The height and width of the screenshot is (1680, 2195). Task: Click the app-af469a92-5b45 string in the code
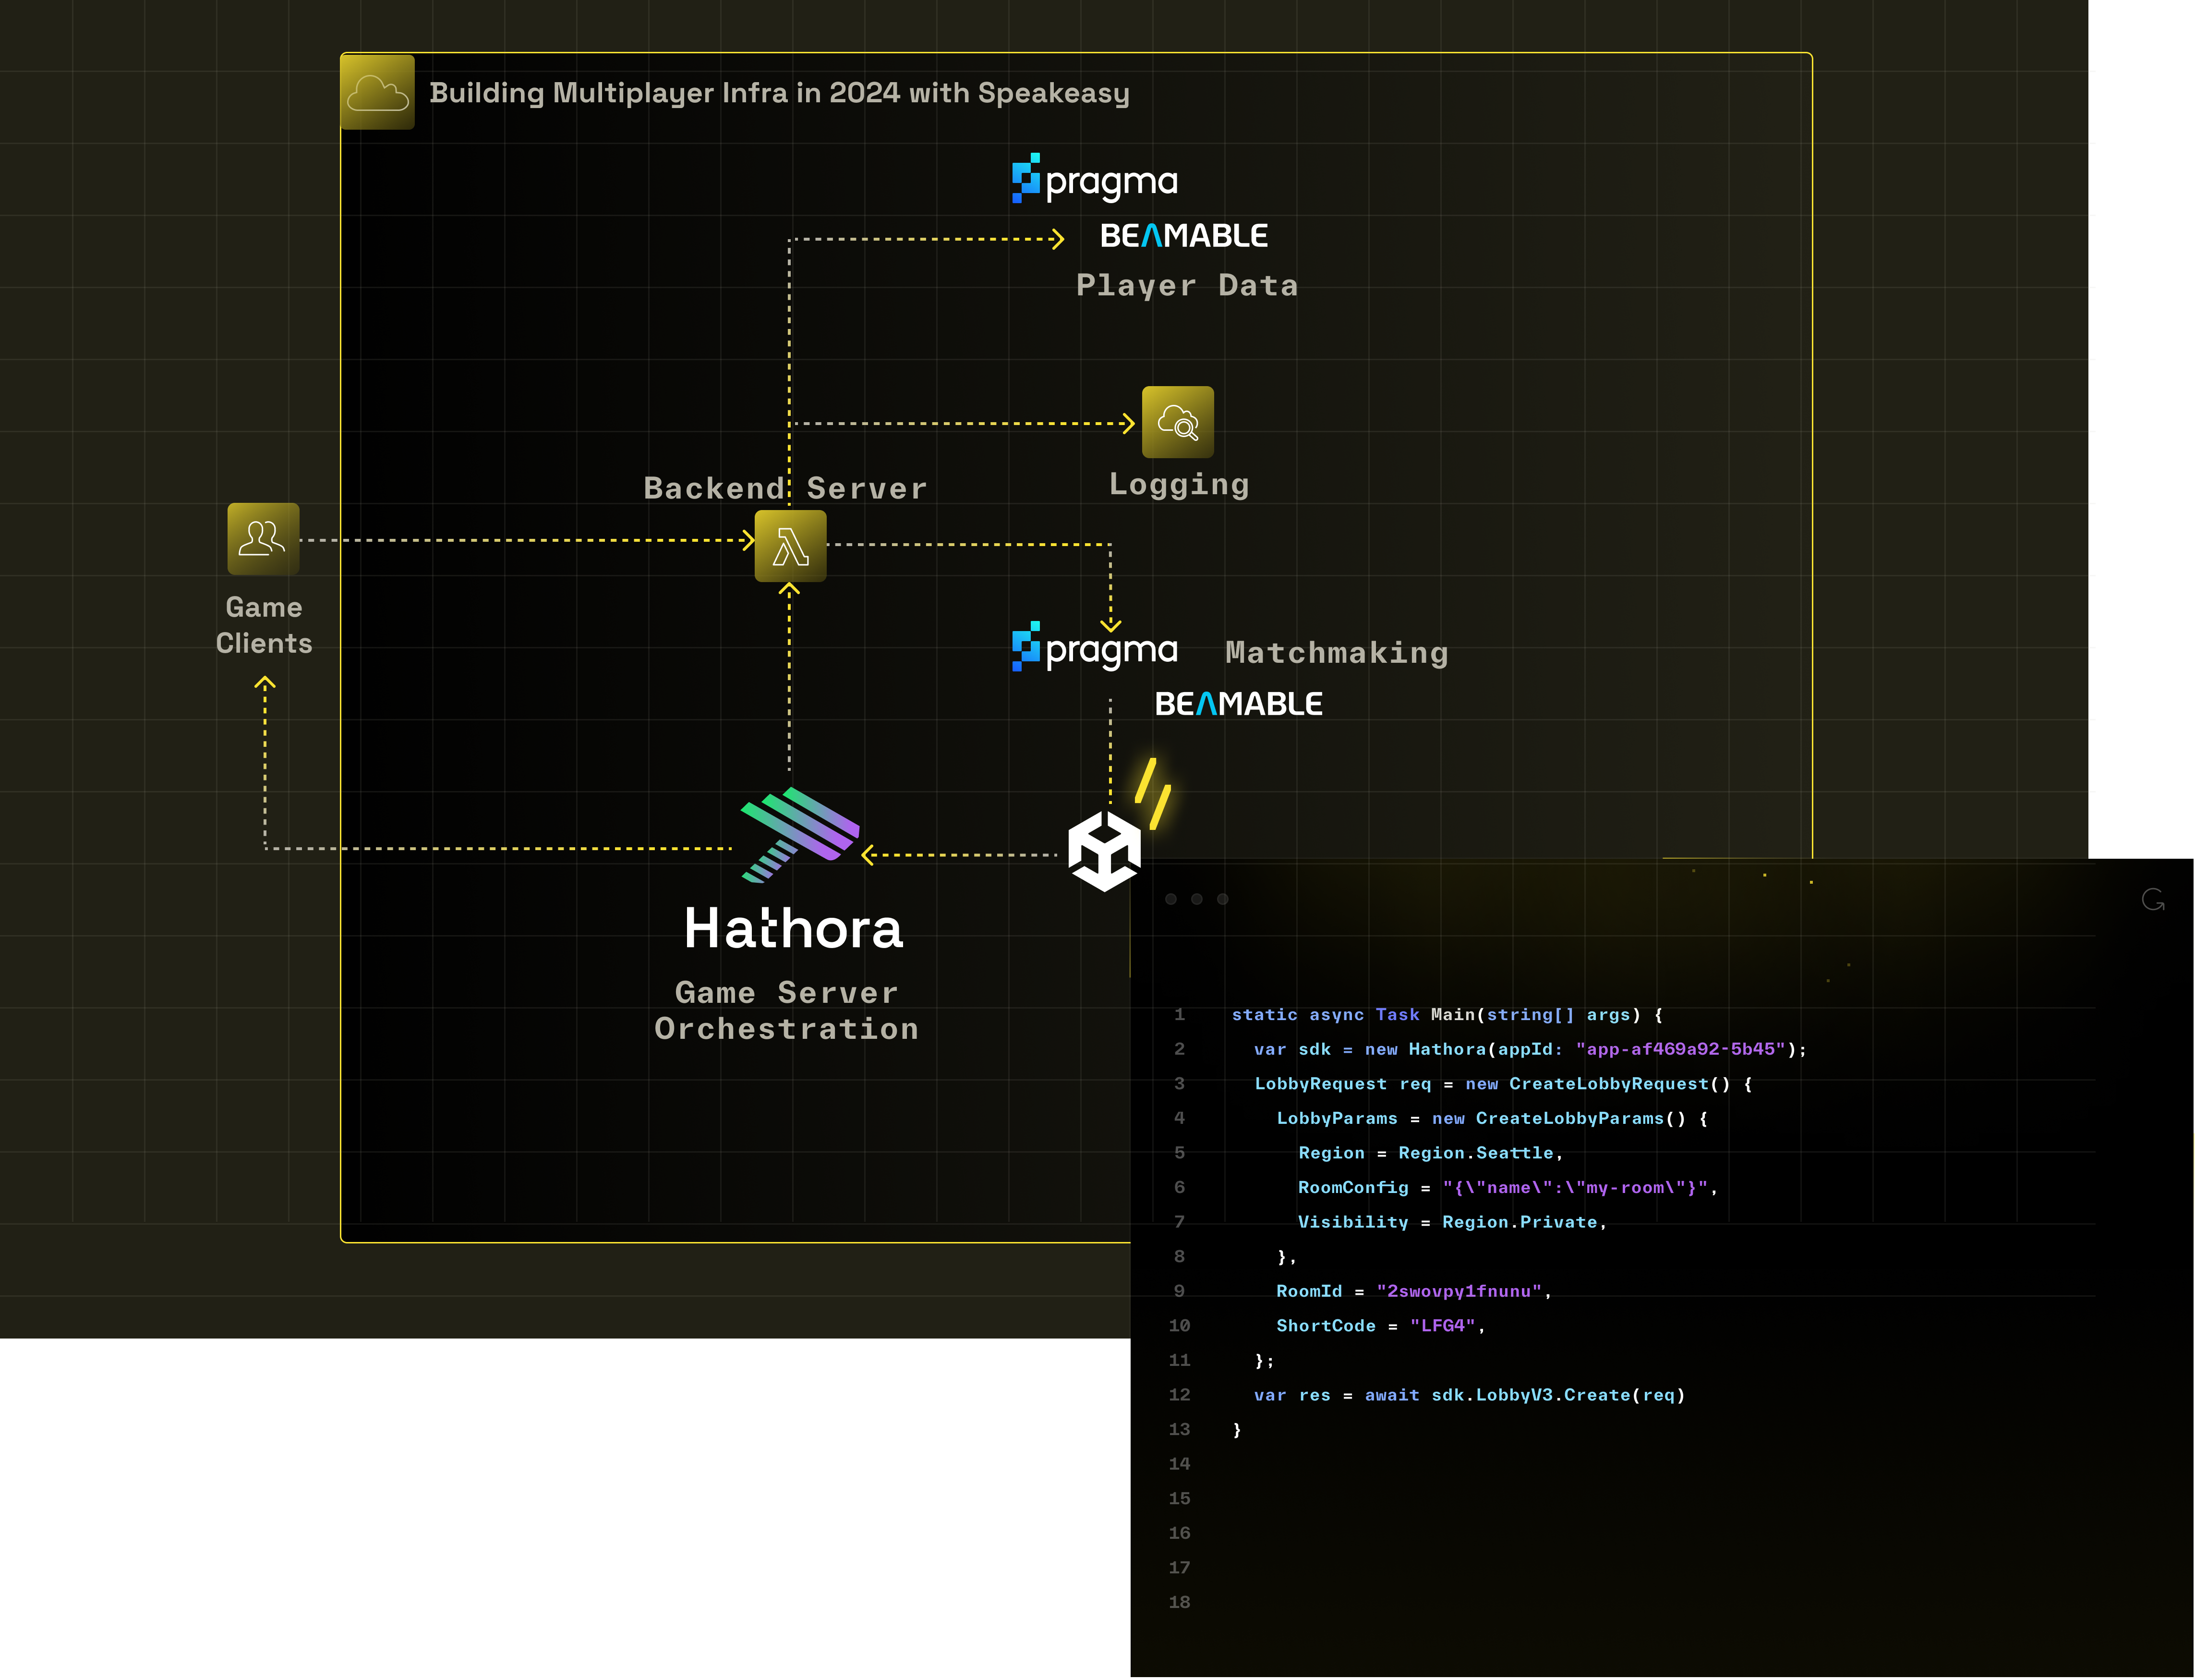[1681, 1049]
